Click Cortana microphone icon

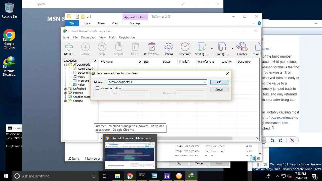[x=93, y=176]
